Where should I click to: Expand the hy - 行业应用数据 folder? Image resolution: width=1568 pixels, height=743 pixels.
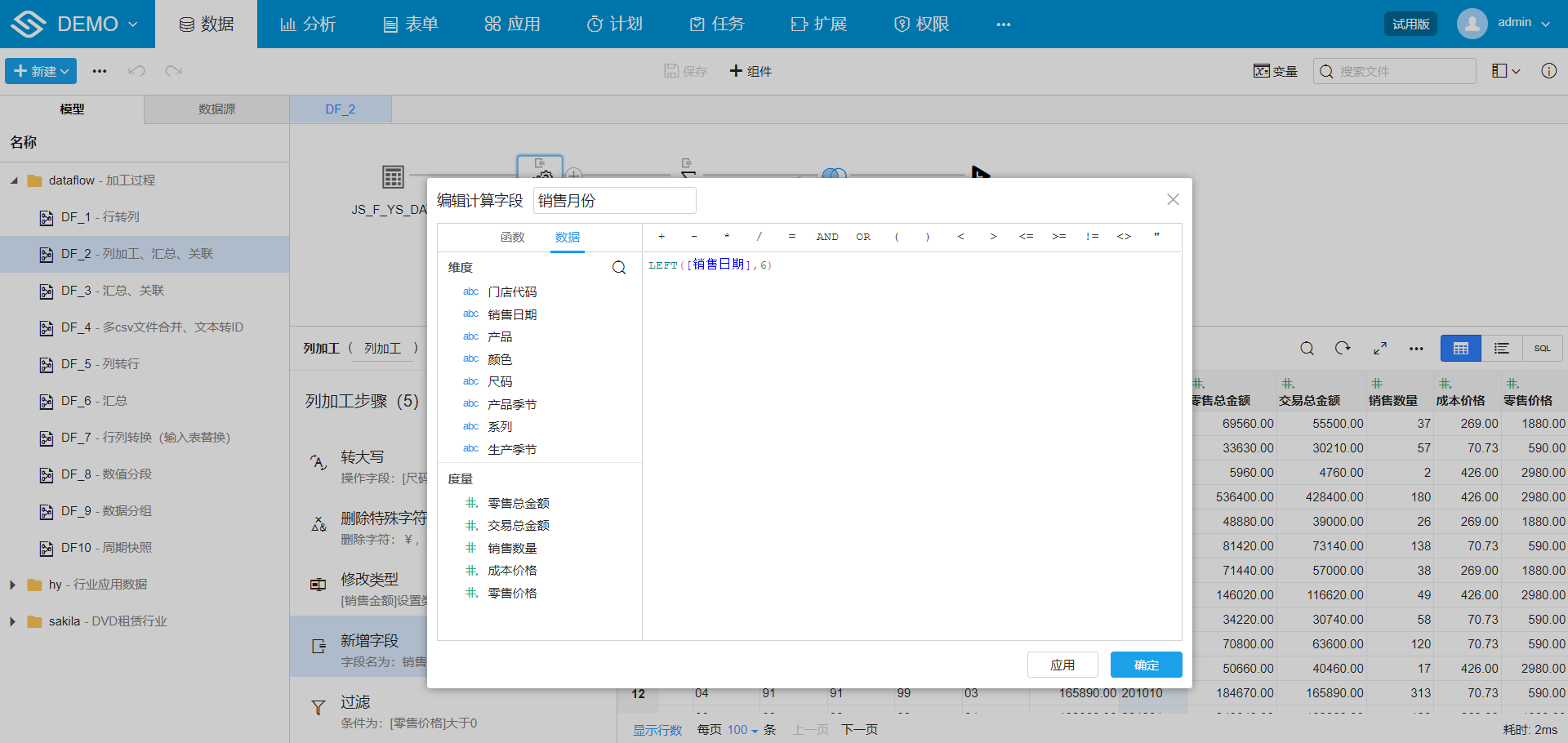coord(13,585)
